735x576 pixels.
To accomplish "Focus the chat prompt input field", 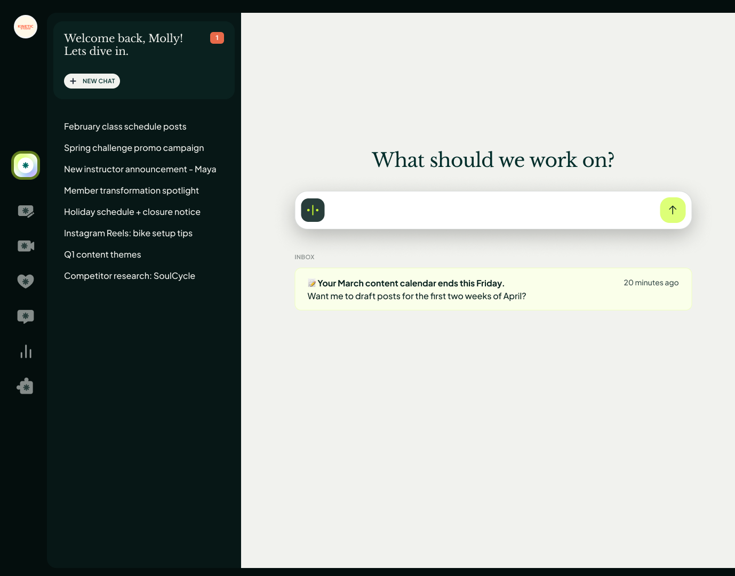I will (x=491, y=210).
